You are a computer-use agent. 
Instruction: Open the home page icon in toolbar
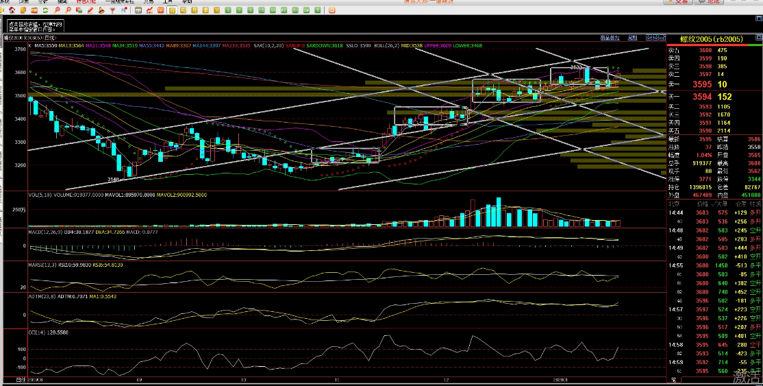coord(12,10)
